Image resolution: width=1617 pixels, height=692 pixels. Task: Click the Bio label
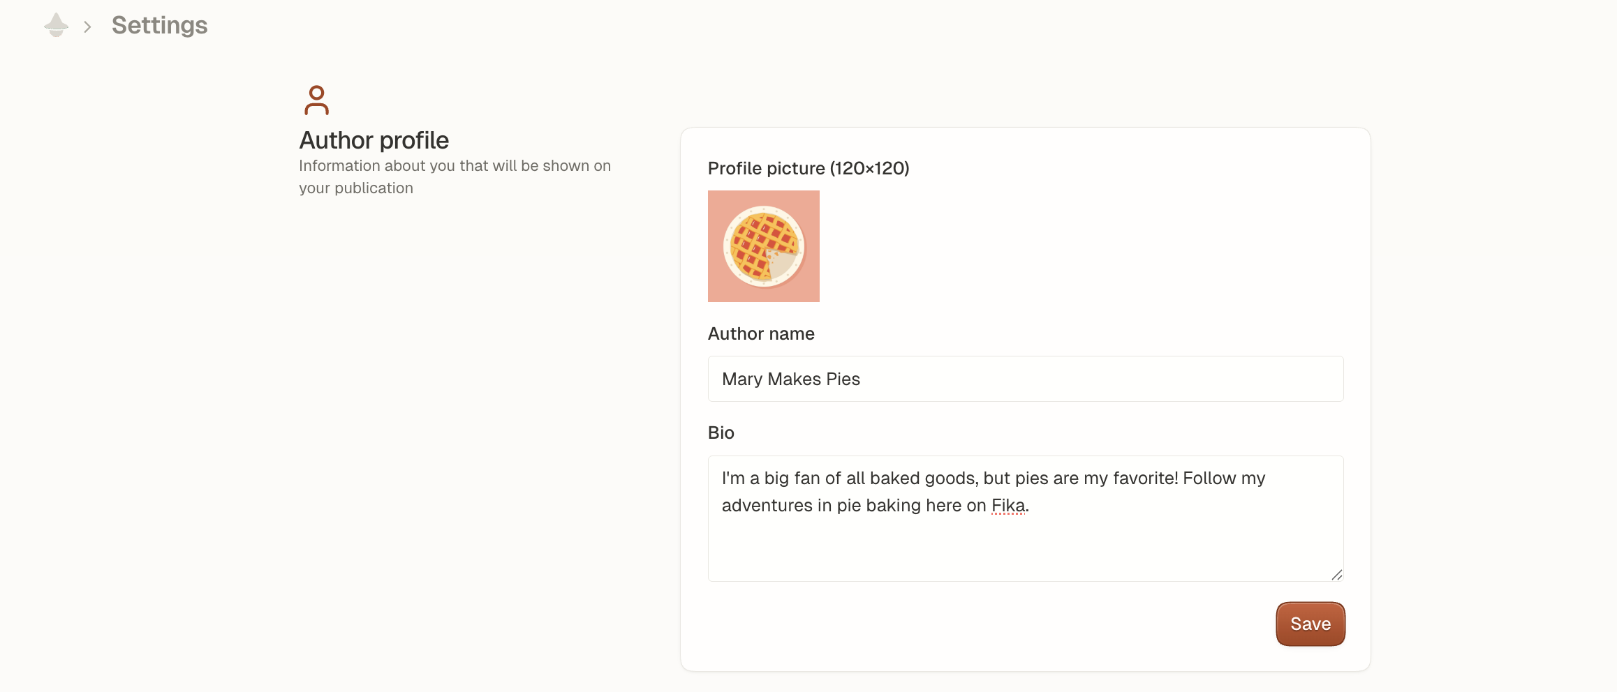click(721, 433)
